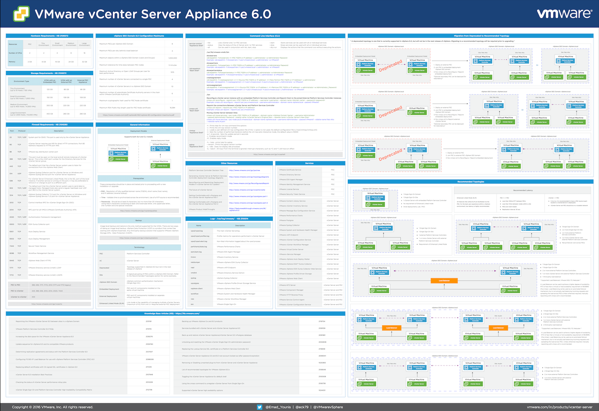
Task: Click VMware HTTP Reverse Proxy in Services
Action: (x=291, y=295)
